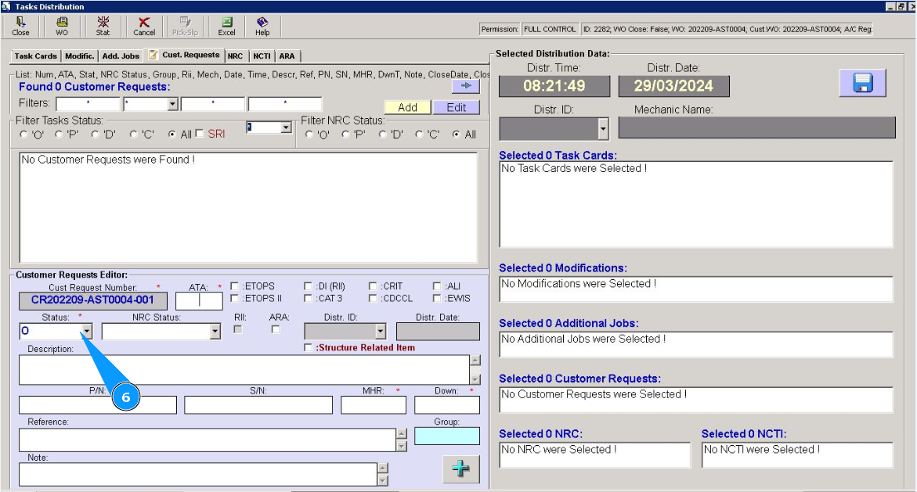Open the WO toolbar icon
The height and width of the screenshot is (492, 917).
62,27
